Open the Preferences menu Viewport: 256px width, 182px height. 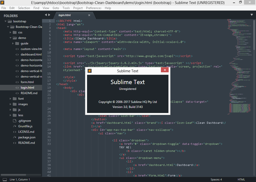click(x=93, y=8)
